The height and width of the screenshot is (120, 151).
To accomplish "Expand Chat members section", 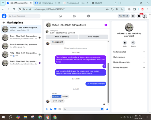I will coord(129,57).
